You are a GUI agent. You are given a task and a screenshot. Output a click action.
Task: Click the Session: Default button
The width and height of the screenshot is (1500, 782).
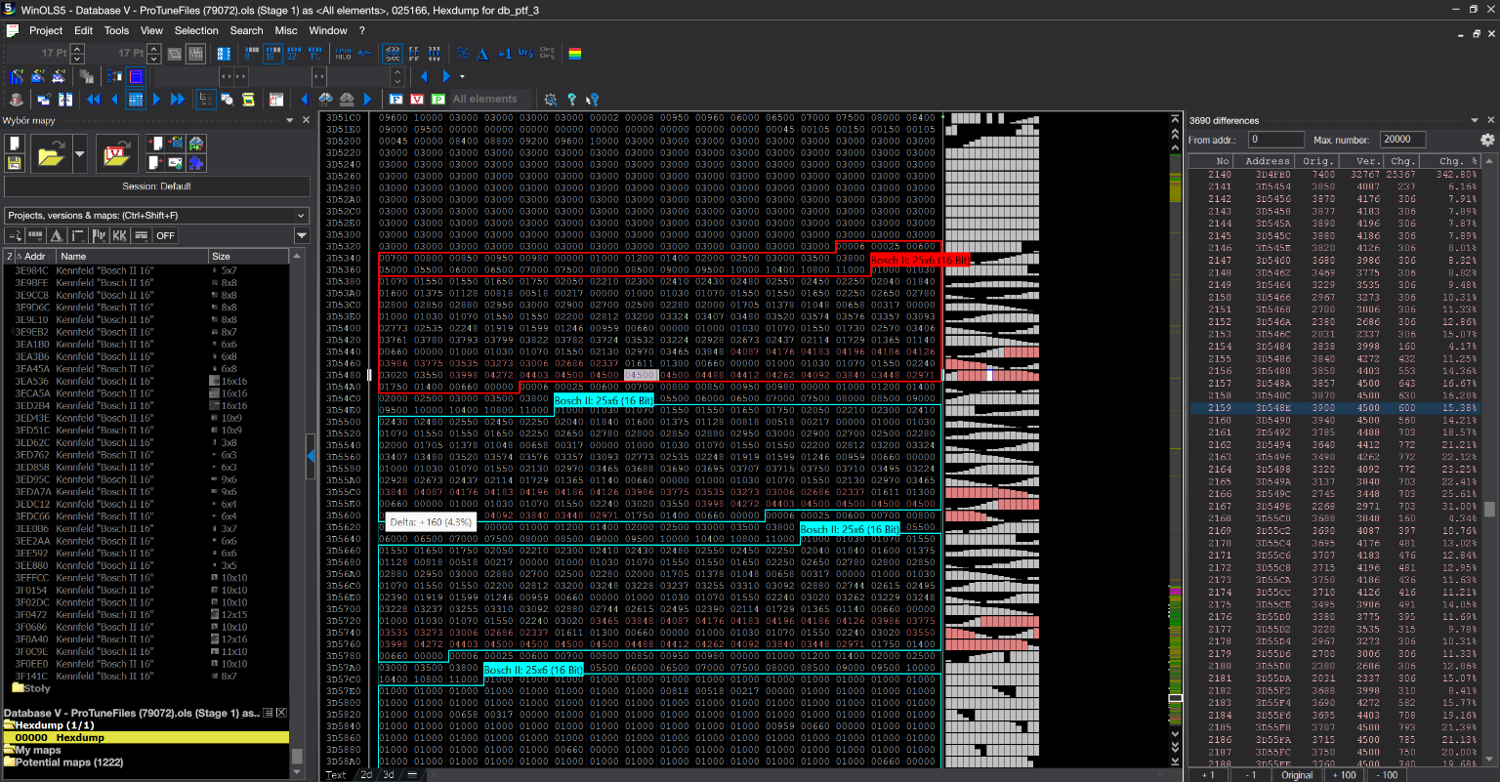click(156, 185)
